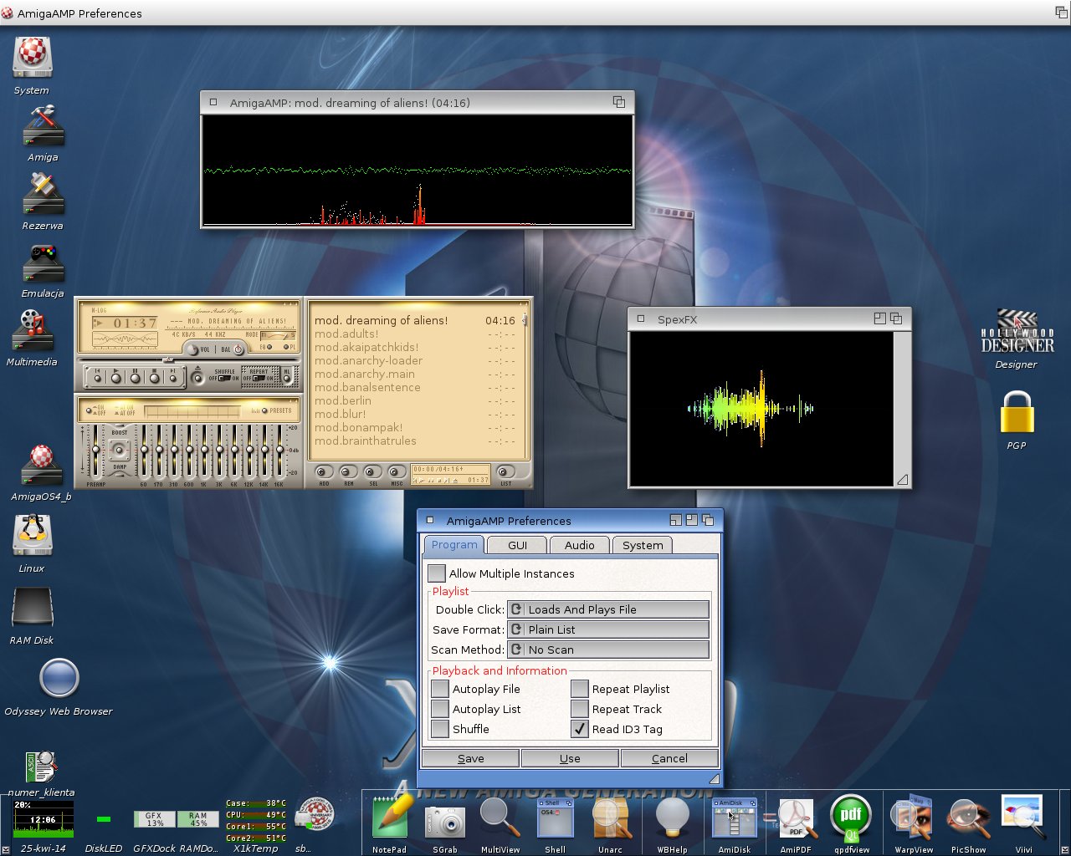Open the Hollywood Designer icon
This screenshot has width=1071, height=856.
1017,332
